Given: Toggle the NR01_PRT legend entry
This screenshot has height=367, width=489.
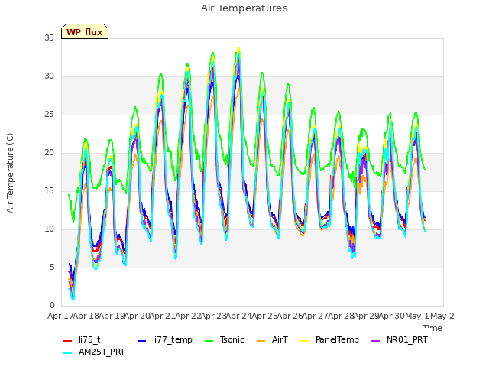Looking at the screenshot, I should [x=400, y=339].
